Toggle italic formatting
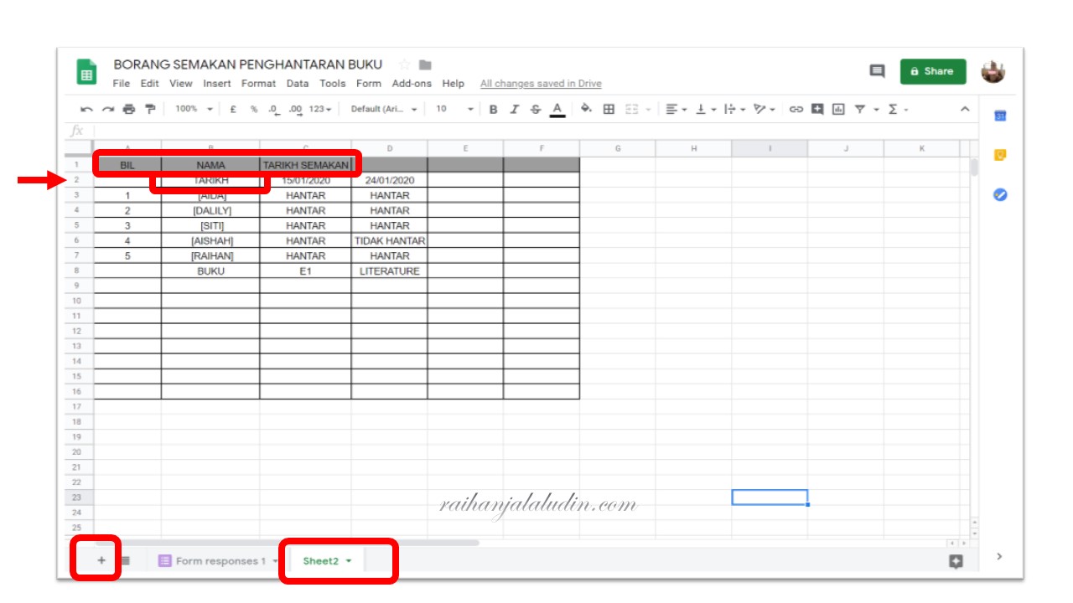 coord(515,109)
